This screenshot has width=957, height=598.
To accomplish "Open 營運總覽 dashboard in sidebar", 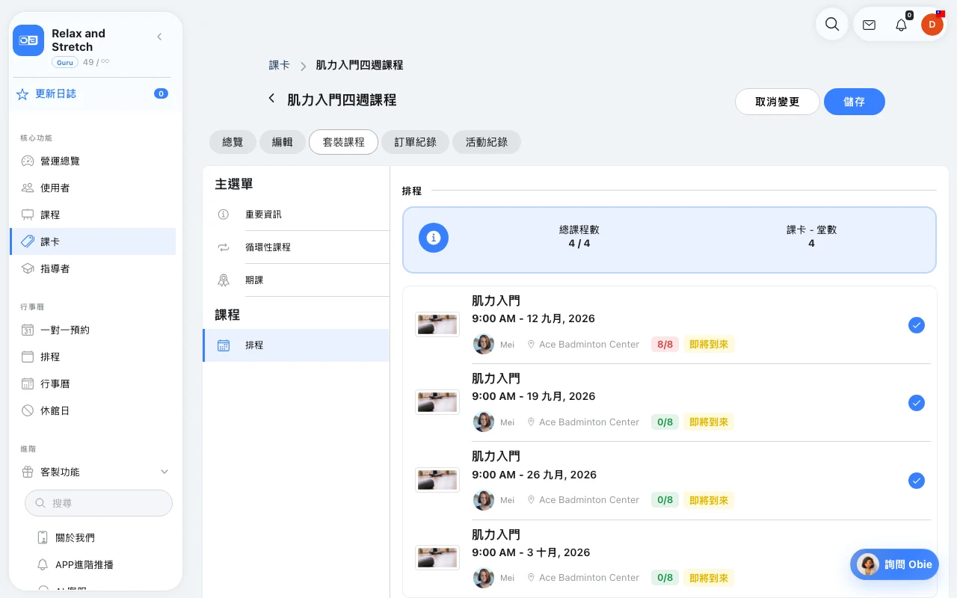I will click(x=93, y=161).
